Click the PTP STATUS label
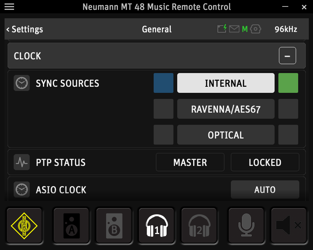The height and width of the screenshot is (250, 313). pyautogui.click(x=61, y=162)
